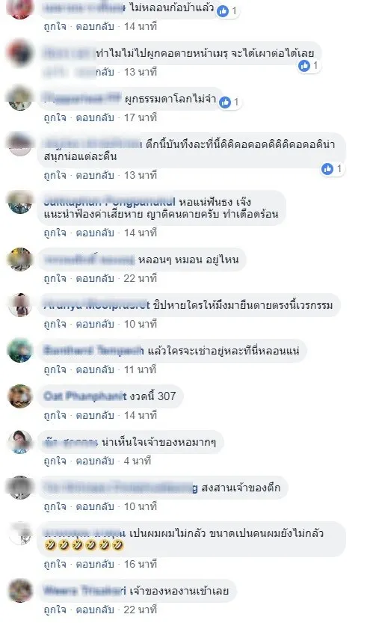Click ถูกใจ under สงสานเจ้าของตึก comment

(x=55, y=506)
